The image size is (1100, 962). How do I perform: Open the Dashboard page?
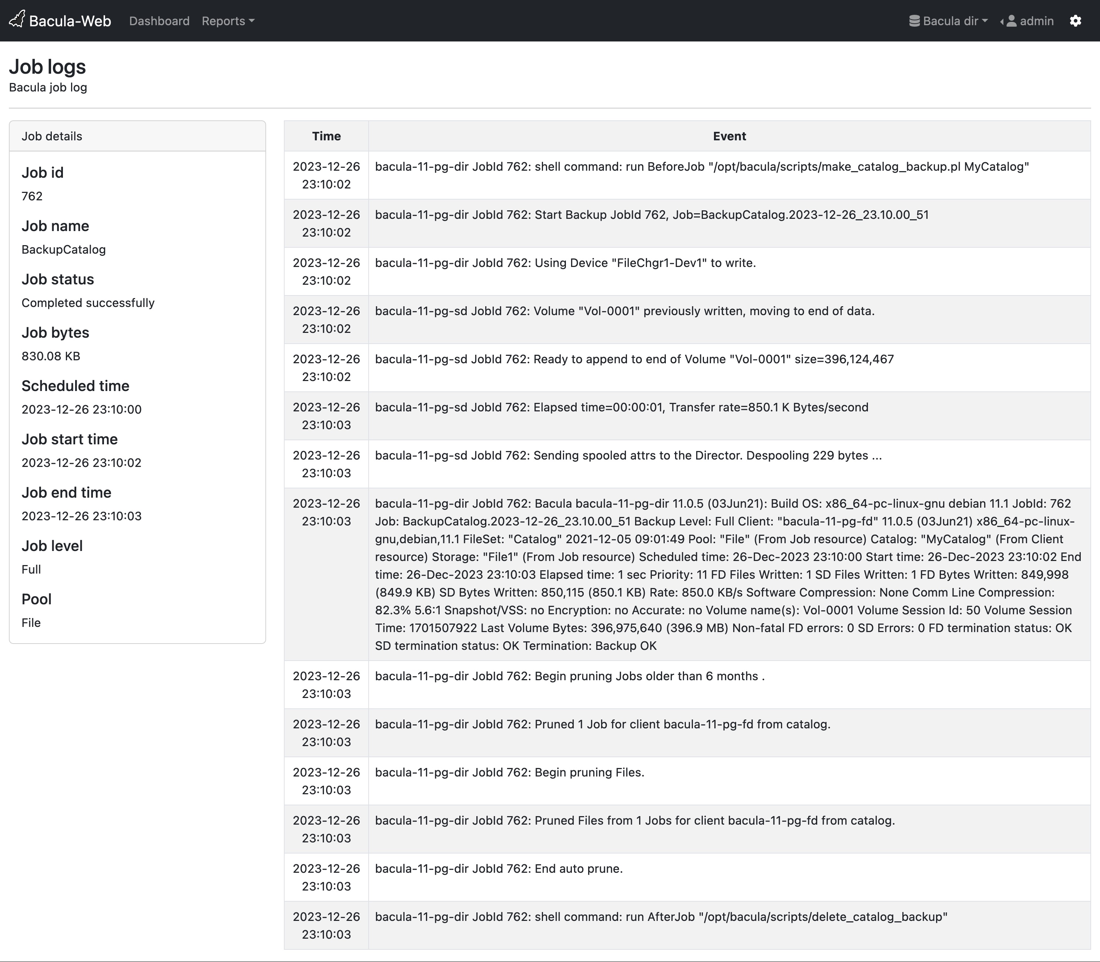160,21
